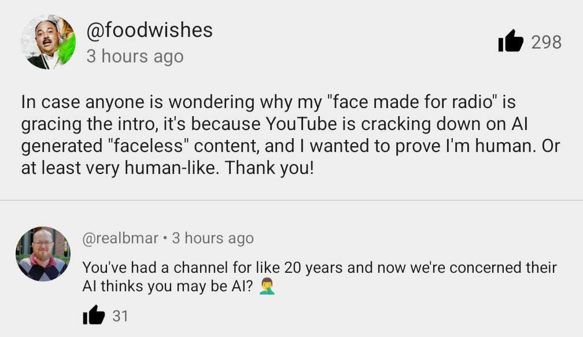The image size is (583, 337).
Task: Click the word "wondering" in foodwishes' comment
Action: pyautogui.click(x=212, y=102)
